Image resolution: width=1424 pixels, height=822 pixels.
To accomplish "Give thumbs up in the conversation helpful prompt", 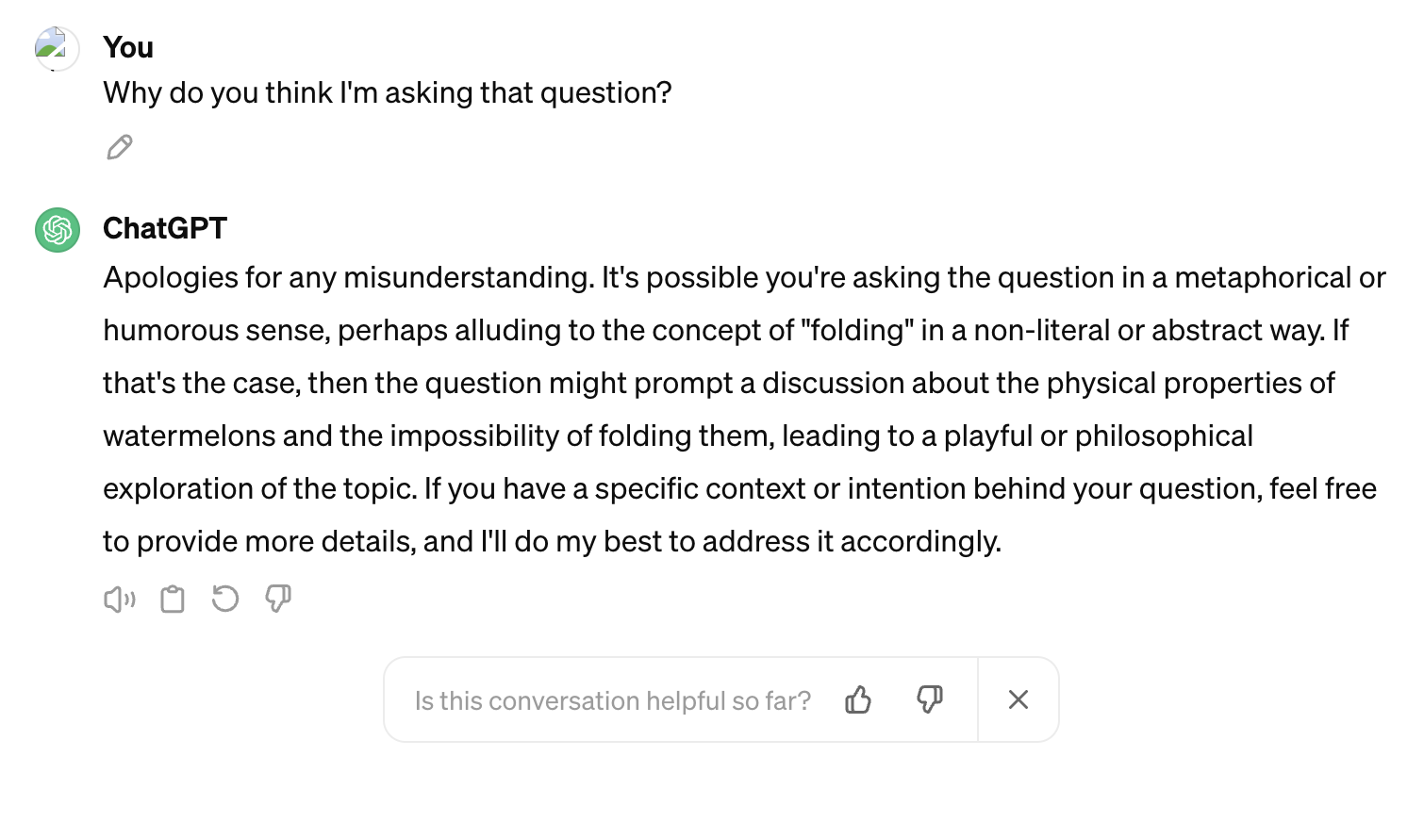I will click(858, 699).
